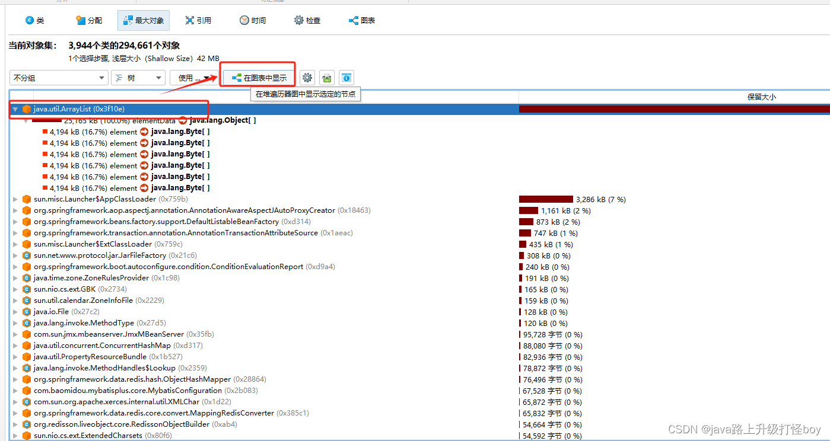The width and height of the screenshot is (830, 441).
Task: Click the Launcher$ExtClassLoader object icon
Action: (27, 244)
